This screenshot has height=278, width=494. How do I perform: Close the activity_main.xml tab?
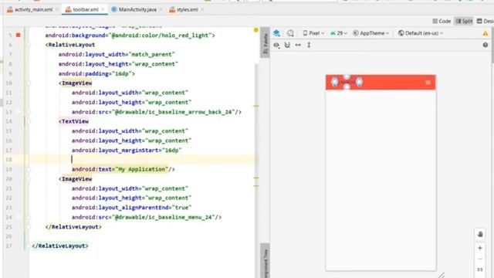57,9
